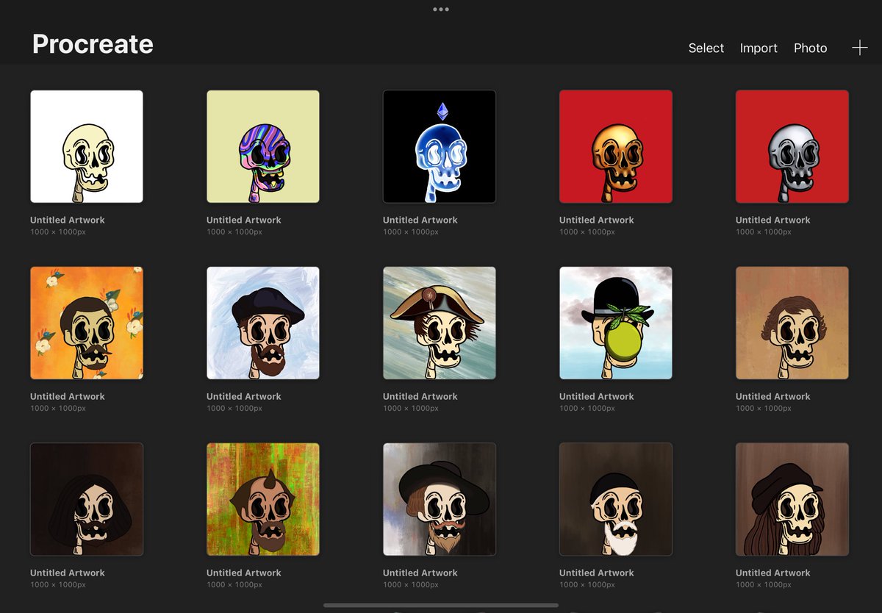Open the skull wearing a bicorne hat
The width and height of the screenshot is (882, 613).
click(x=440, y=323)
